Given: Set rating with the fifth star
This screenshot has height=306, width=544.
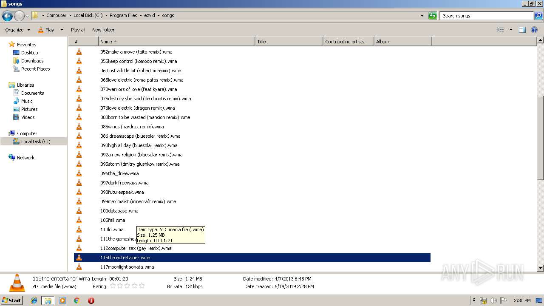Looking at the screenshot, I should 142,286.
